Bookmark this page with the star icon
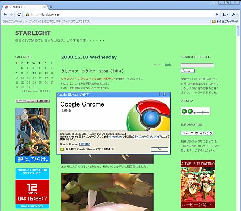The height and width of the screenshot is (211, 241). point(27,14)
